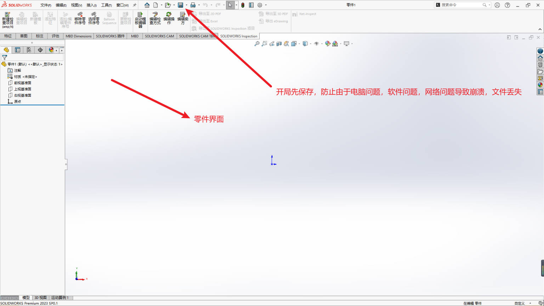This screenshot has width=544, height=306.
Task: Click the Print icon
Action: [x=193, y=5]
